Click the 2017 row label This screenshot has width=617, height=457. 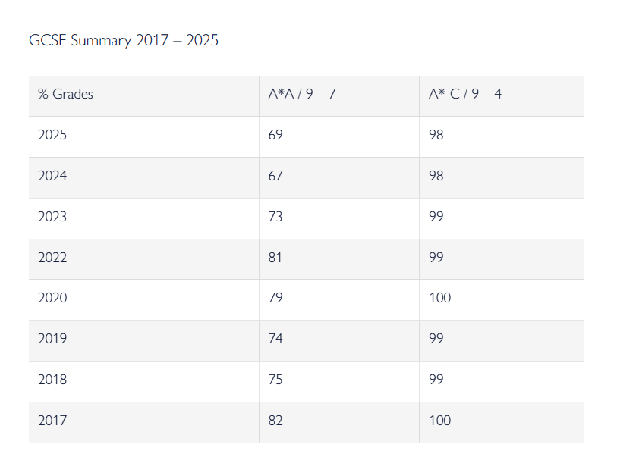click(52, 421)
